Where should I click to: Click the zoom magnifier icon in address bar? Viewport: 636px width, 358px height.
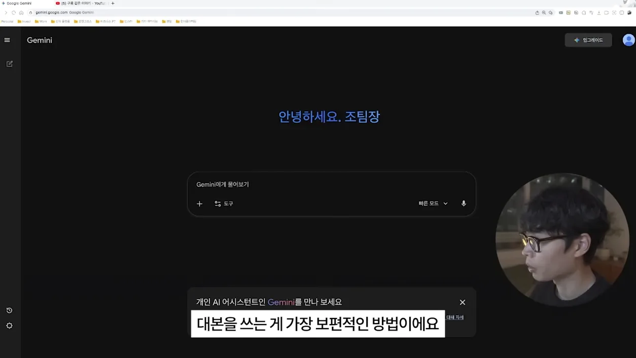[544, 13]
